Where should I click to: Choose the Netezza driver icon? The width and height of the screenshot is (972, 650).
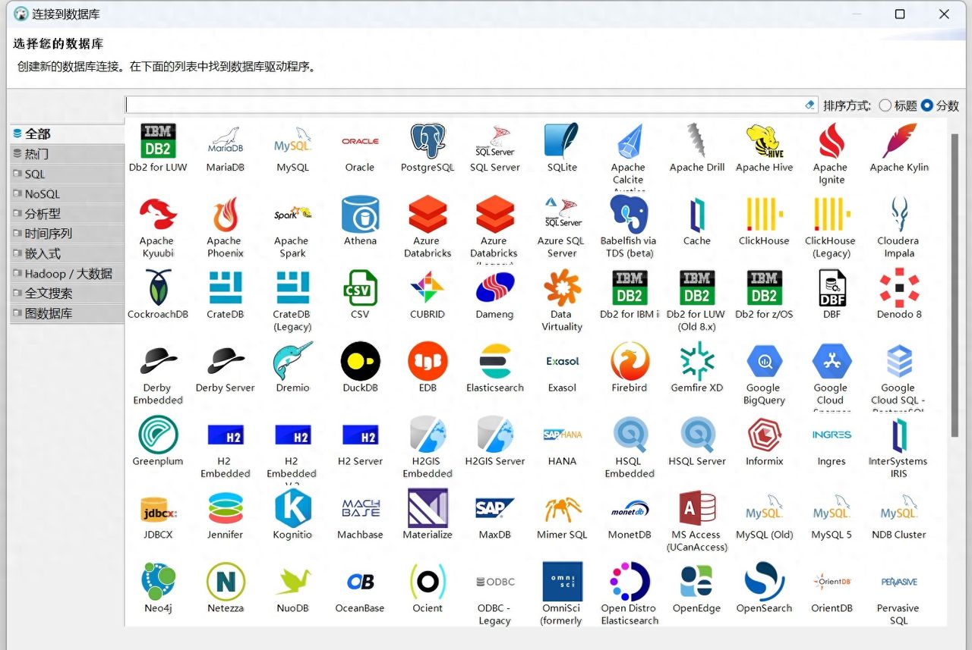tap(225, 582)
